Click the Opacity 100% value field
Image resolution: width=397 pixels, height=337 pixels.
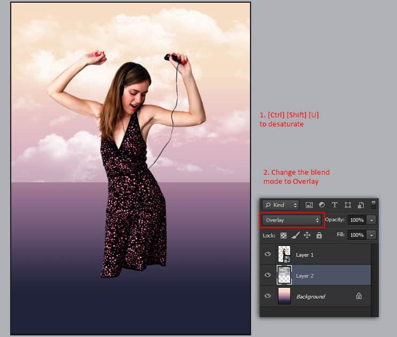[x=357, y=220]
